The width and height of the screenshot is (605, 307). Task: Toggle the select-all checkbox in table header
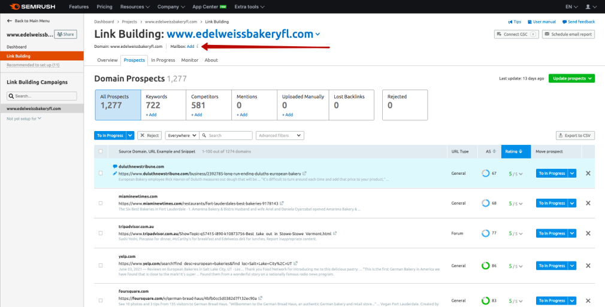click(x=101, y=152)
